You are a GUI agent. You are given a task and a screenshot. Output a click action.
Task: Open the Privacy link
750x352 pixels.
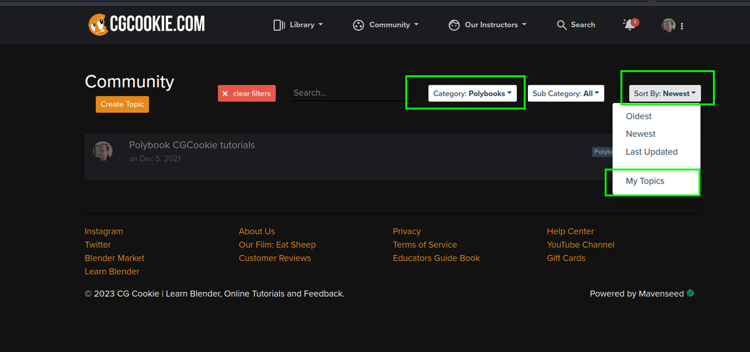click(x=407, y=231)
